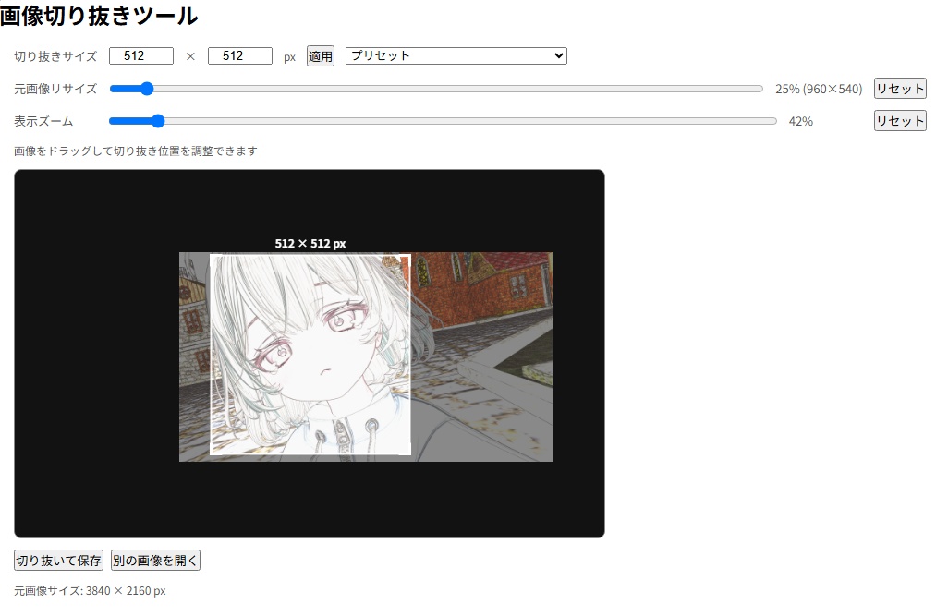The width and height of the screenshot is (936, 616).
Task: Open another image with 別の画像を開く
Action: pos(155,561)
